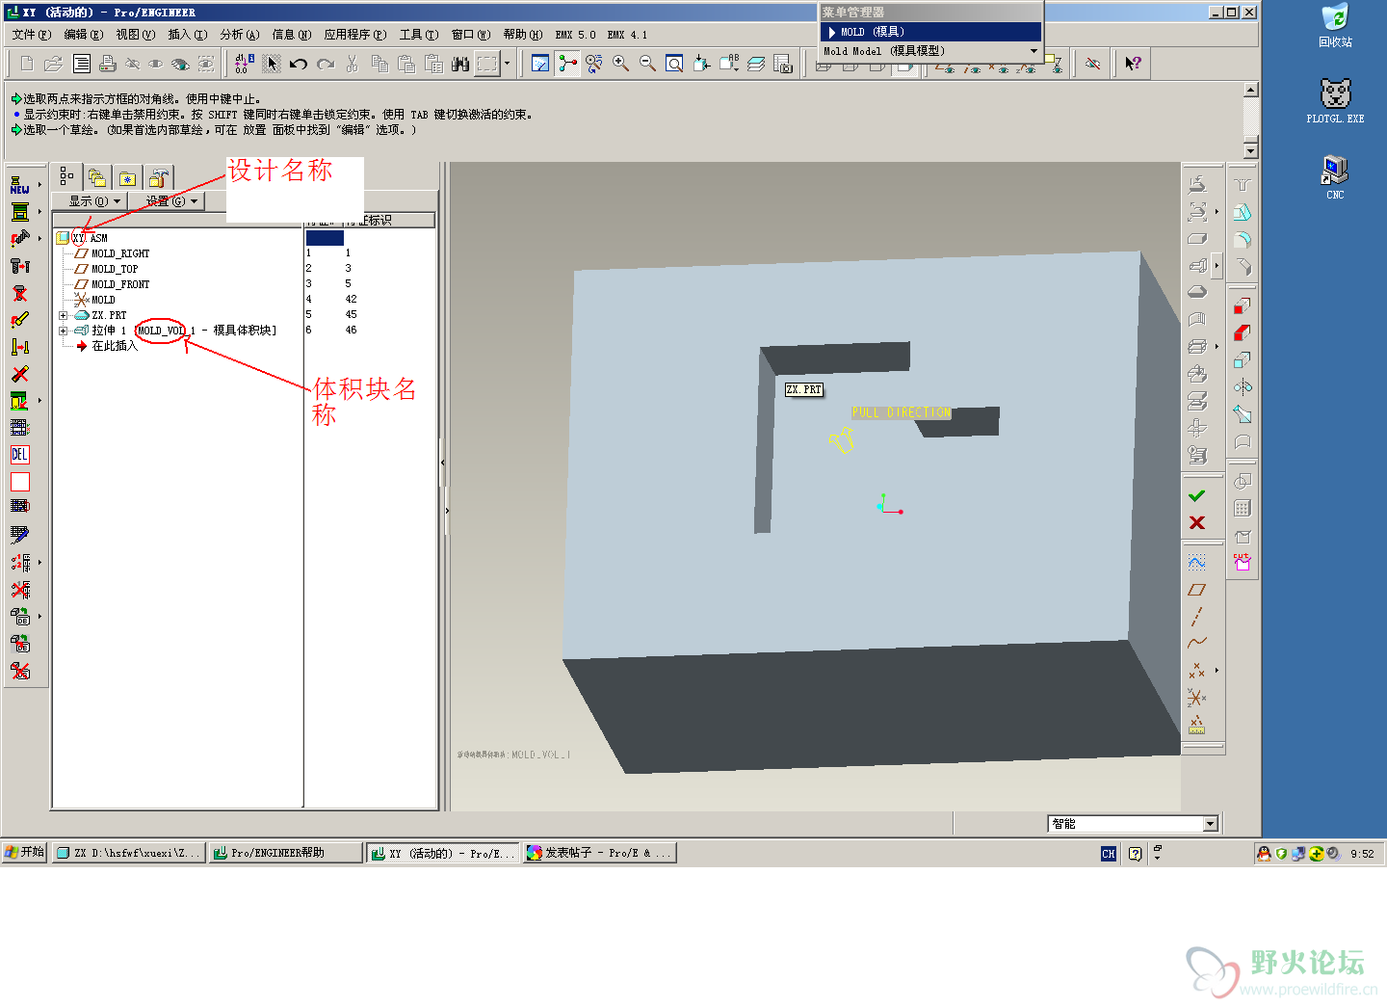Select the datum plane tool

tap(1197, 589)
